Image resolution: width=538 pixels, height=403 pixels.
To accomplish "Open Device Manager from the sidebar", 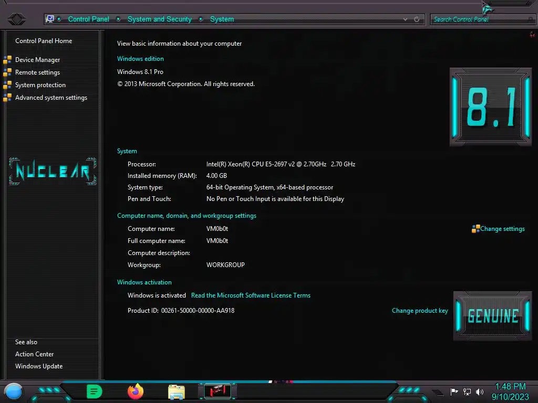I will coord(37,60).
